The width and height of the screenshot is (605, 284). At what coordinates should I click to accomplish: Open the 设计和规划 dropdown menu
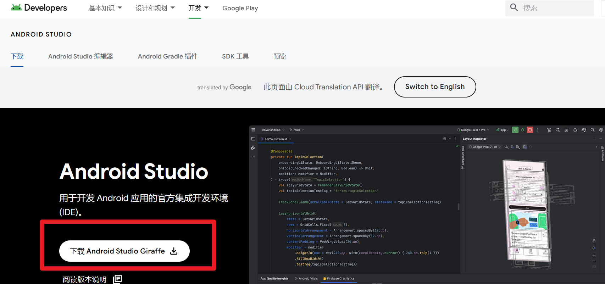point(155,8)
